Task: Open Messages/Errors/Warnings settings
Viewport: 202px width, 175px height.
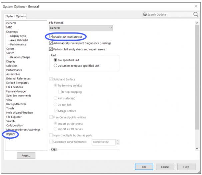Action: [23, 130]
